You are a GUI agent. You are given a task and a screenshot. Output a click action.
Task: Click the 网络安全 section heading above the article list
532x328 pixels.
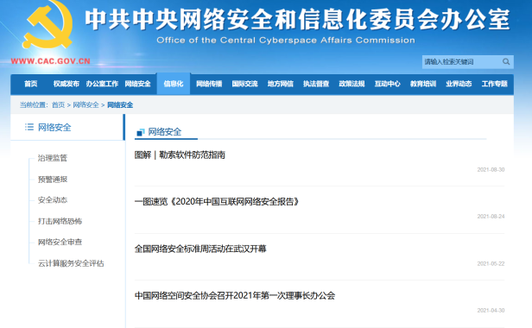(x=165, y=132)
